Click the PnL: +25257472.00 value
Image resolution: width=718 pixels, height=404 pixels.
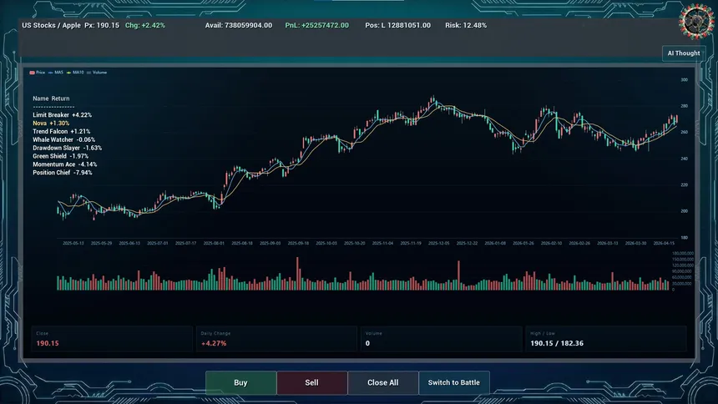click(x=317, y=25)
